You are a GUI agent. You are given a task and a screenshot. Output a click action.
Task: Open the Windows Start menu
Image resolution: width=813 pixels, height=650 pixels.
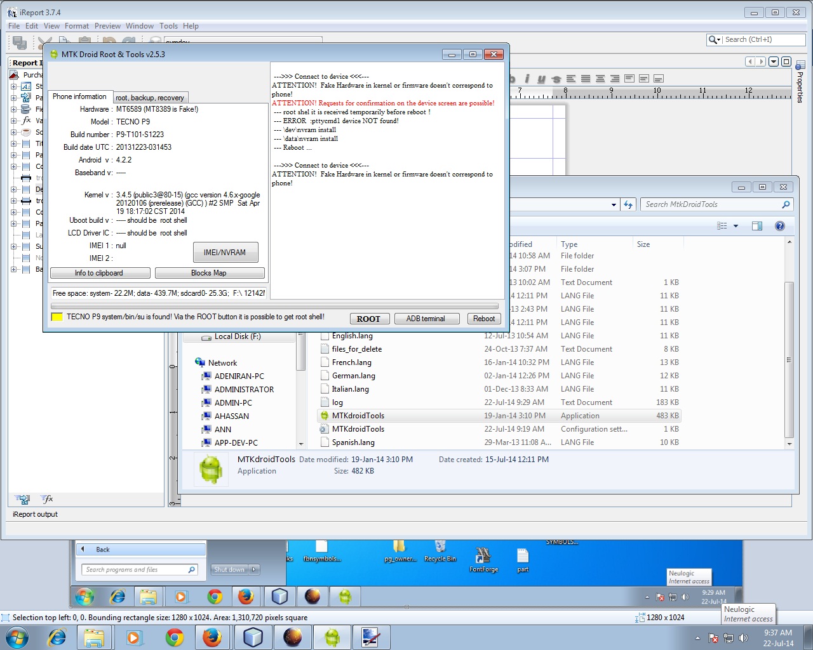coord(17,637)
